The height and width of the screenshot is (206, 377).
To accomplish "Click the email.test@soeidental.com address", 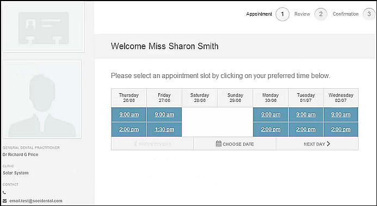I will click(x=36, y=201).
